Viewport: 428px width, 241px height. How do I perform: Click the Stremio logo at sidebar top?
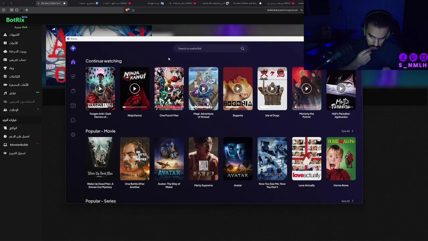coord(73,48)
